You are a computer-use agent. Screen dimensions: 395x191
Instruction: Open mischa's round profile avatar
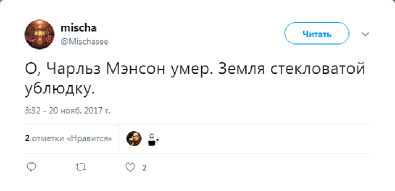tap(39, 34)
